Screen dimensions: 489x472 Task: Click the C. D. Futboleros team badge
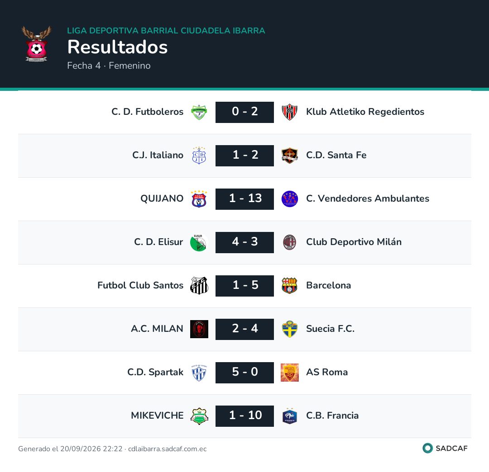pyautogui.click(x=199, y=112)
